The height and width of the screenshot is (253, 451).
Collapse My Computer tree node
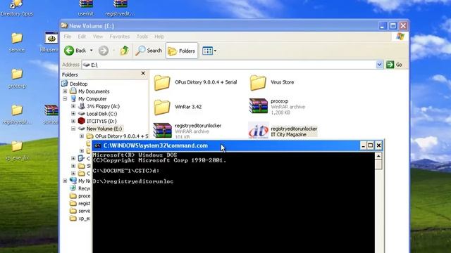tap(65, 98)
